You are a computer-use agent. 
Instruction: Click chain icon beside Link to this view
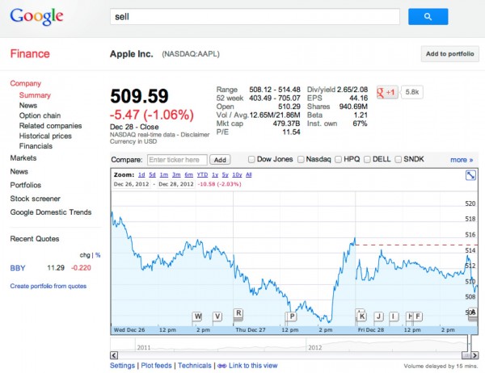[x=222, y=366]
